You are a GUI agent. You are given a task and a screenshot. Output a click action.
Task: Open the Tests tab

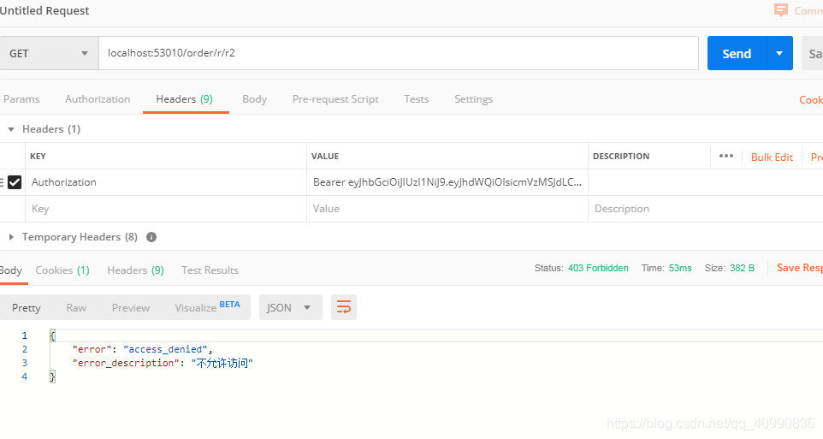pos(417,99)
